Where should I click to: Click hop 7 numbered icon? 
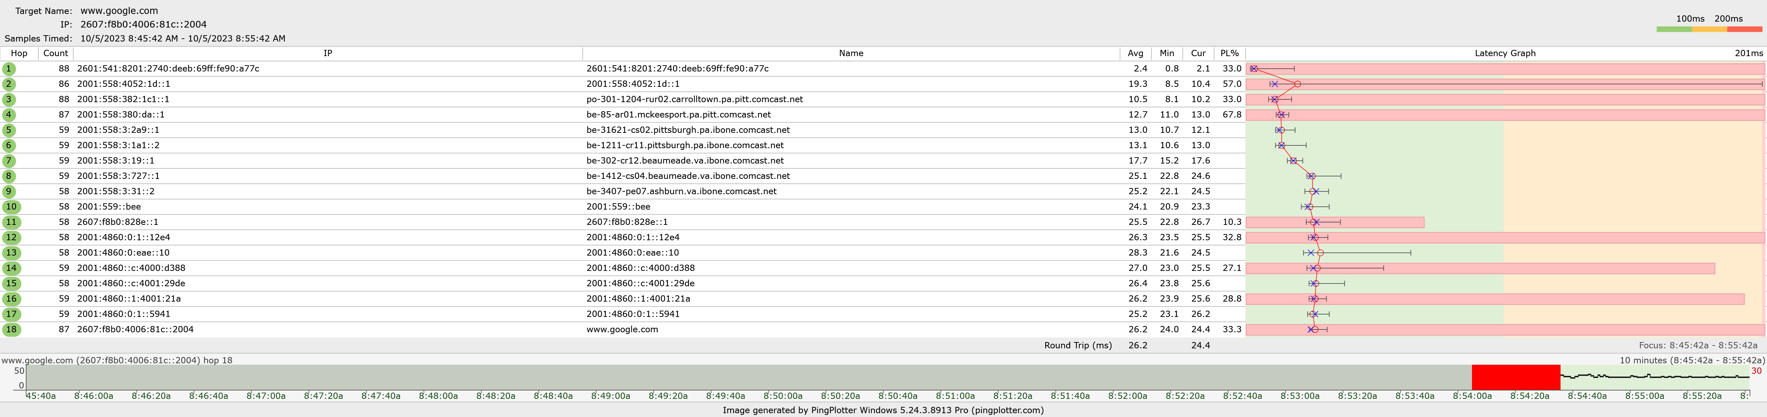pos(9,160)
